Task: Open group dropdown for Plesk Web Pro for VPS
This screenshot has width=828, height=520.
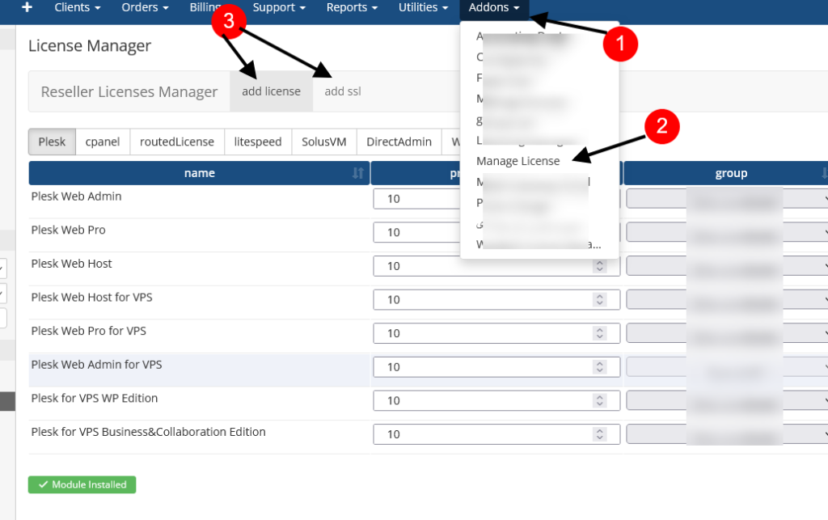Action: [727, 334]
